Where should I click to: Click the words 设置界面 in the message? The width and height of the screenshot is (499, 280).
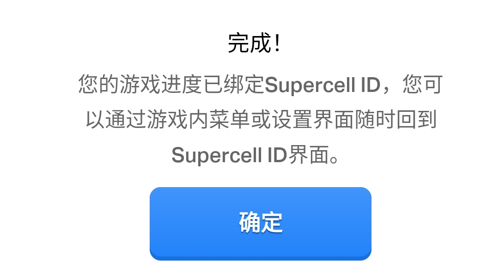(313, 120)
